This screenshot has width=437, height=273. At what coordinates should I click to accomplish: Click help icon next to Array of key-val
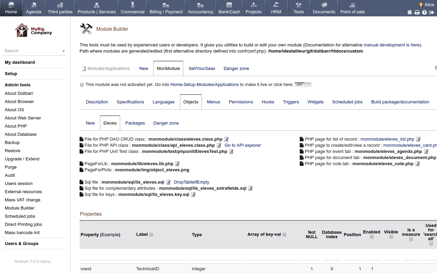pyautogui.click(x=284, y=235)
